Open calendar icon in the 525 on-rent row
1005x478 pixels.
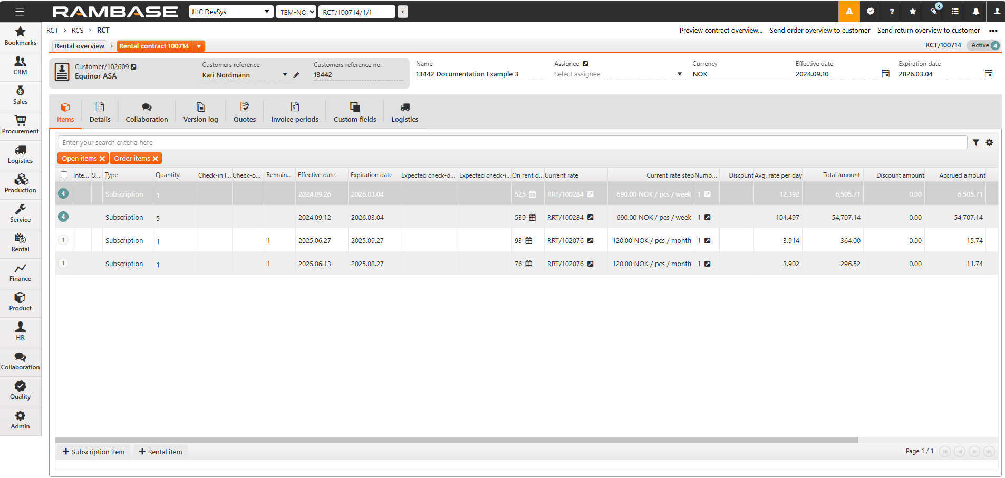point(532,194)
